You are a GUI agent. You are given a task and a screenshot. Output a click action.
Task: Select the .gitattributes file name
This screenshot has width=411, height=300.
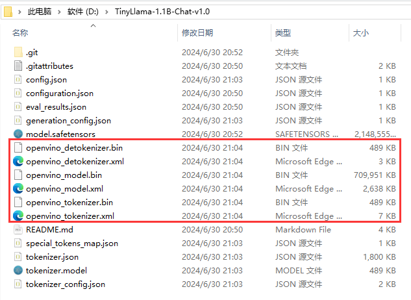click(49, 66)
